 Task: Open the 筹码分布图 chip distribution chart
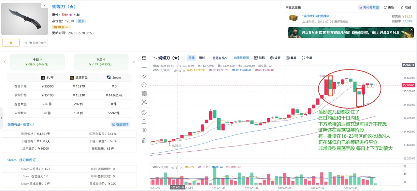click(369, 7)
